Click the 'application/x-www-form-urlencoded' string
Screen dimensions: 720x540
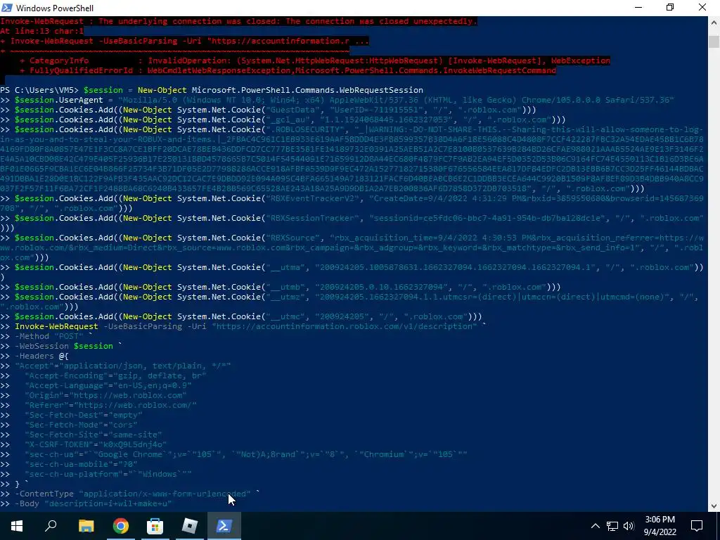(165, 494)
